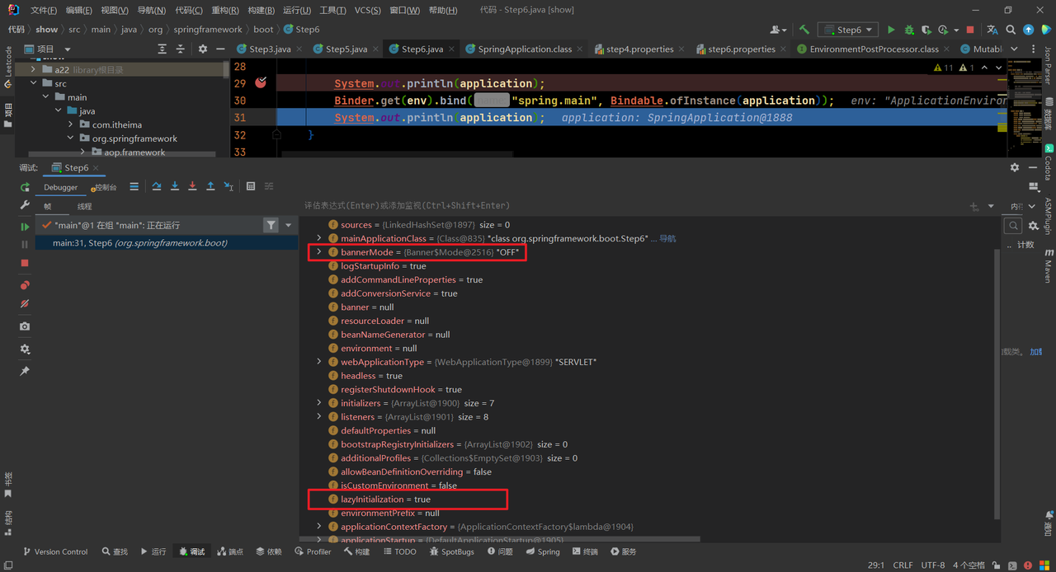This screenshot has height=572, width=1056.
Task: Toggle the breakpoint on line 29
Action: tap(261, 82)
